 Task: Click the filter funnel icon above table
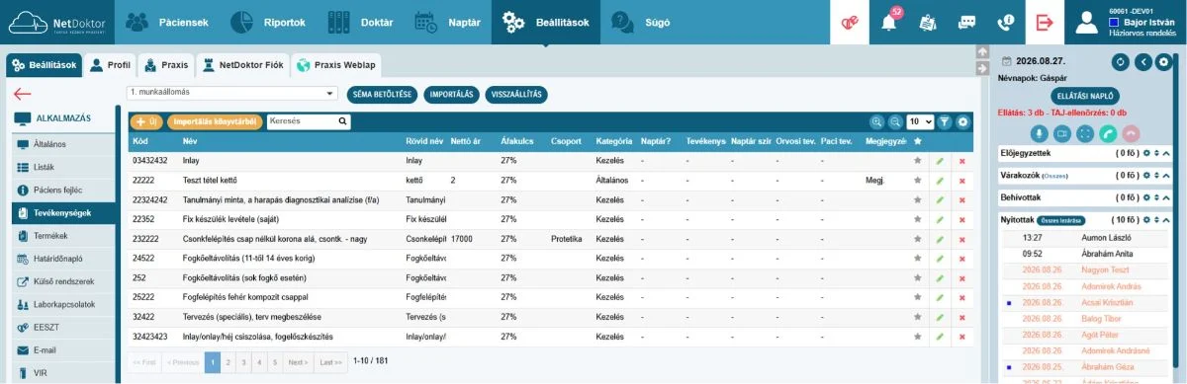pos(944,121)
